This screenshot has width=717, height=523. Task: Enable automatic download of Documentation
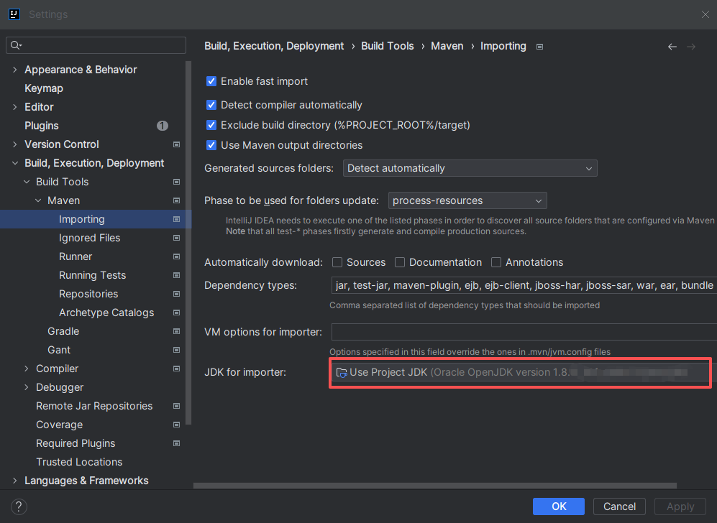400,262
